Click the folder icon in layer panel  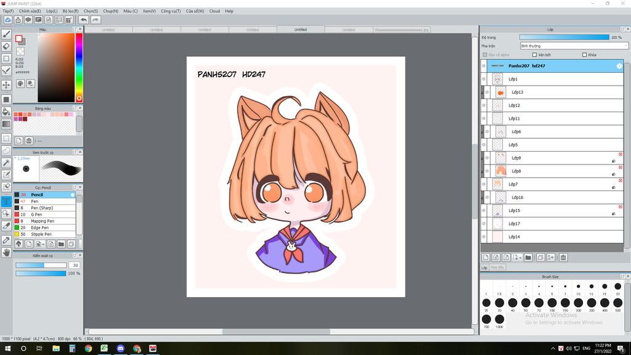528,258
